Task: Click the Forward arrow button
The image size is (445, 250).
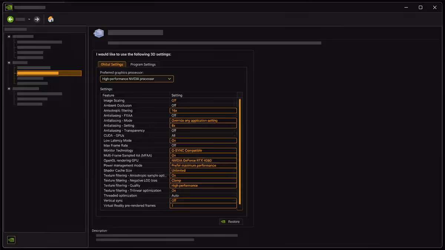Action: [x=37, y=19]
